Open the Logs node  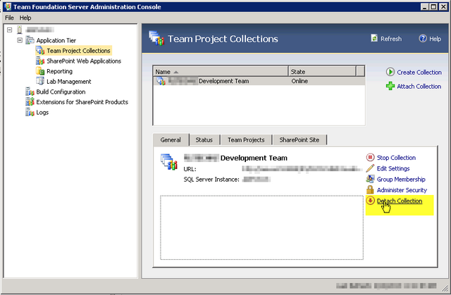tap(42, 113)
